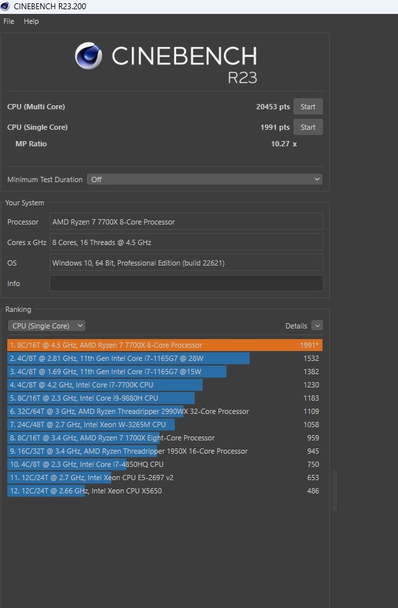
Task: Select ranking row 10 Intel Core i7-4850HQ
Action: [x=165, y=464]
